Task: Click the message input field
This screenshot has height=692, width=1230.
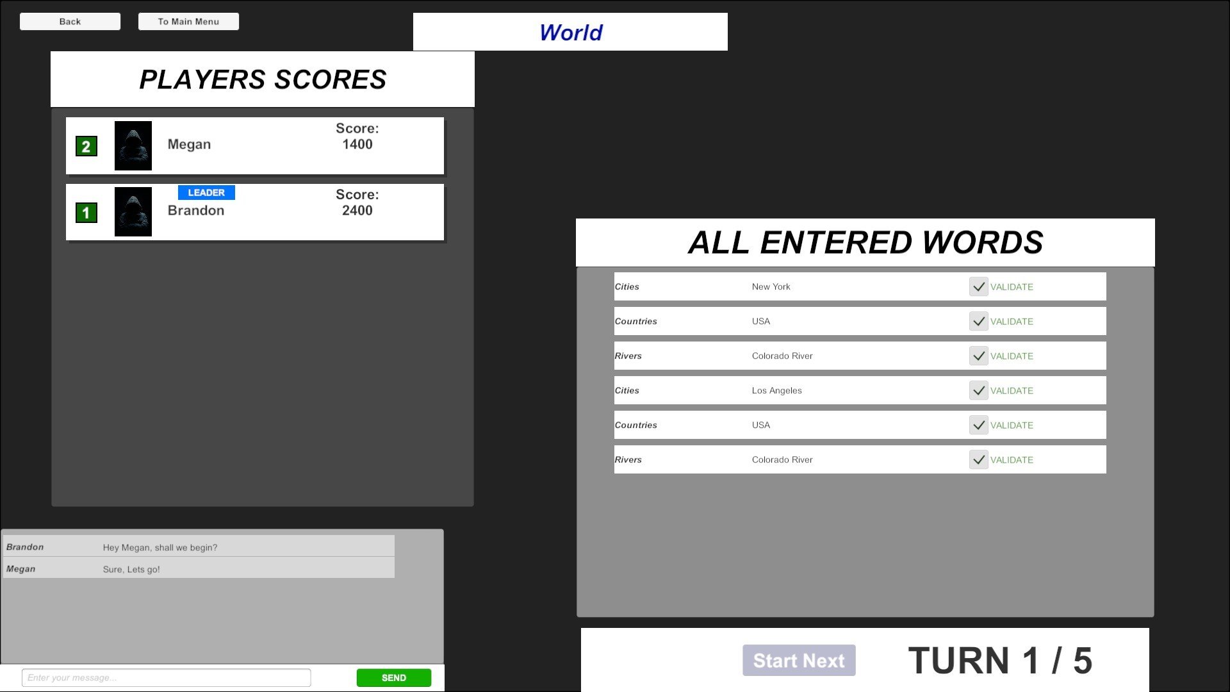Action: point(165,677)
